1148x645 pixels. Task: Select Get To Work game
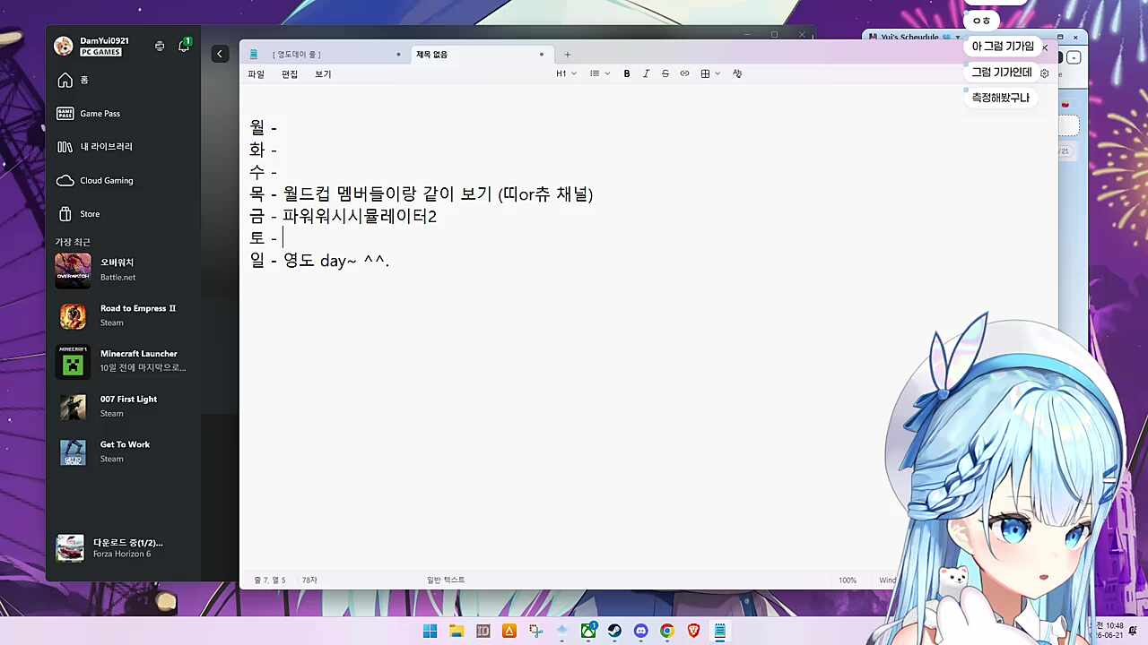[123, 451]
